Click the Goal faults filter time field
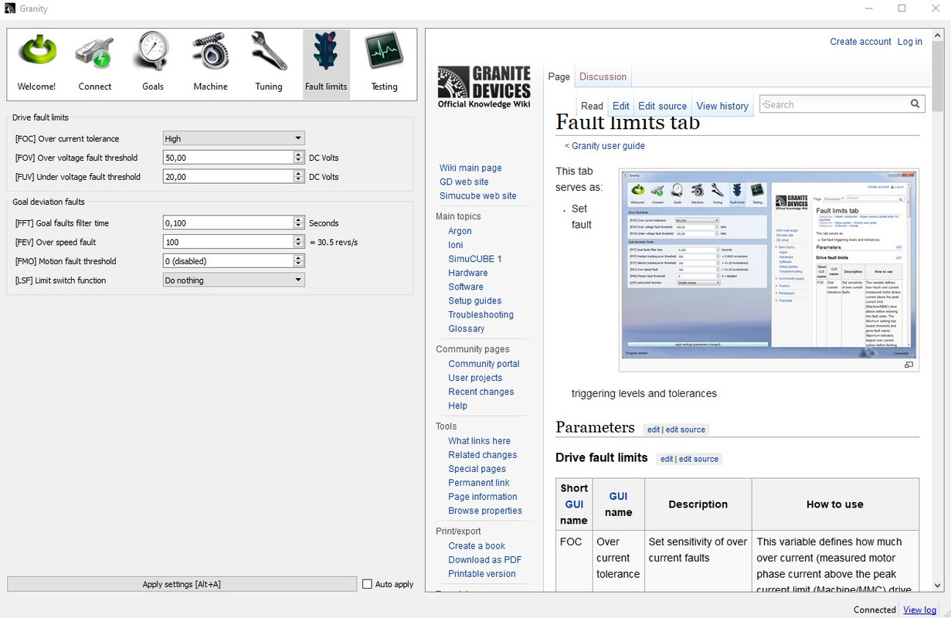Screen dimensions: 951x618 (229, 223)
